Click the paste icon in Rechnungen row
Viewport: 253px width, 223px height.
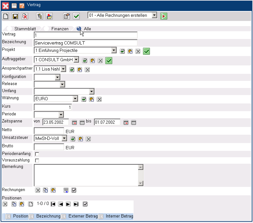point(53,190)
